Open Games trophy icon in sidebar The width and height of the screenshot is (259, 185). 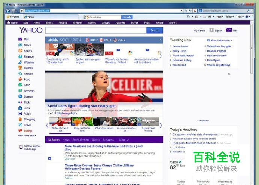click(20, 68)
